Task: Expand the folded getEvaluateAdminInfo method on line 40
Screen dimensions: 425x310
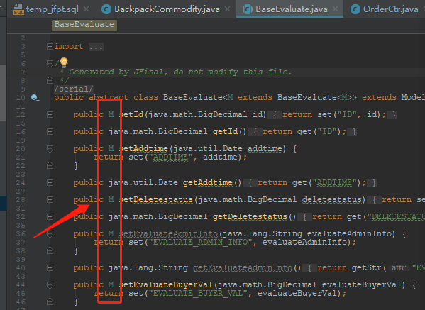Action: click(50, 267)
